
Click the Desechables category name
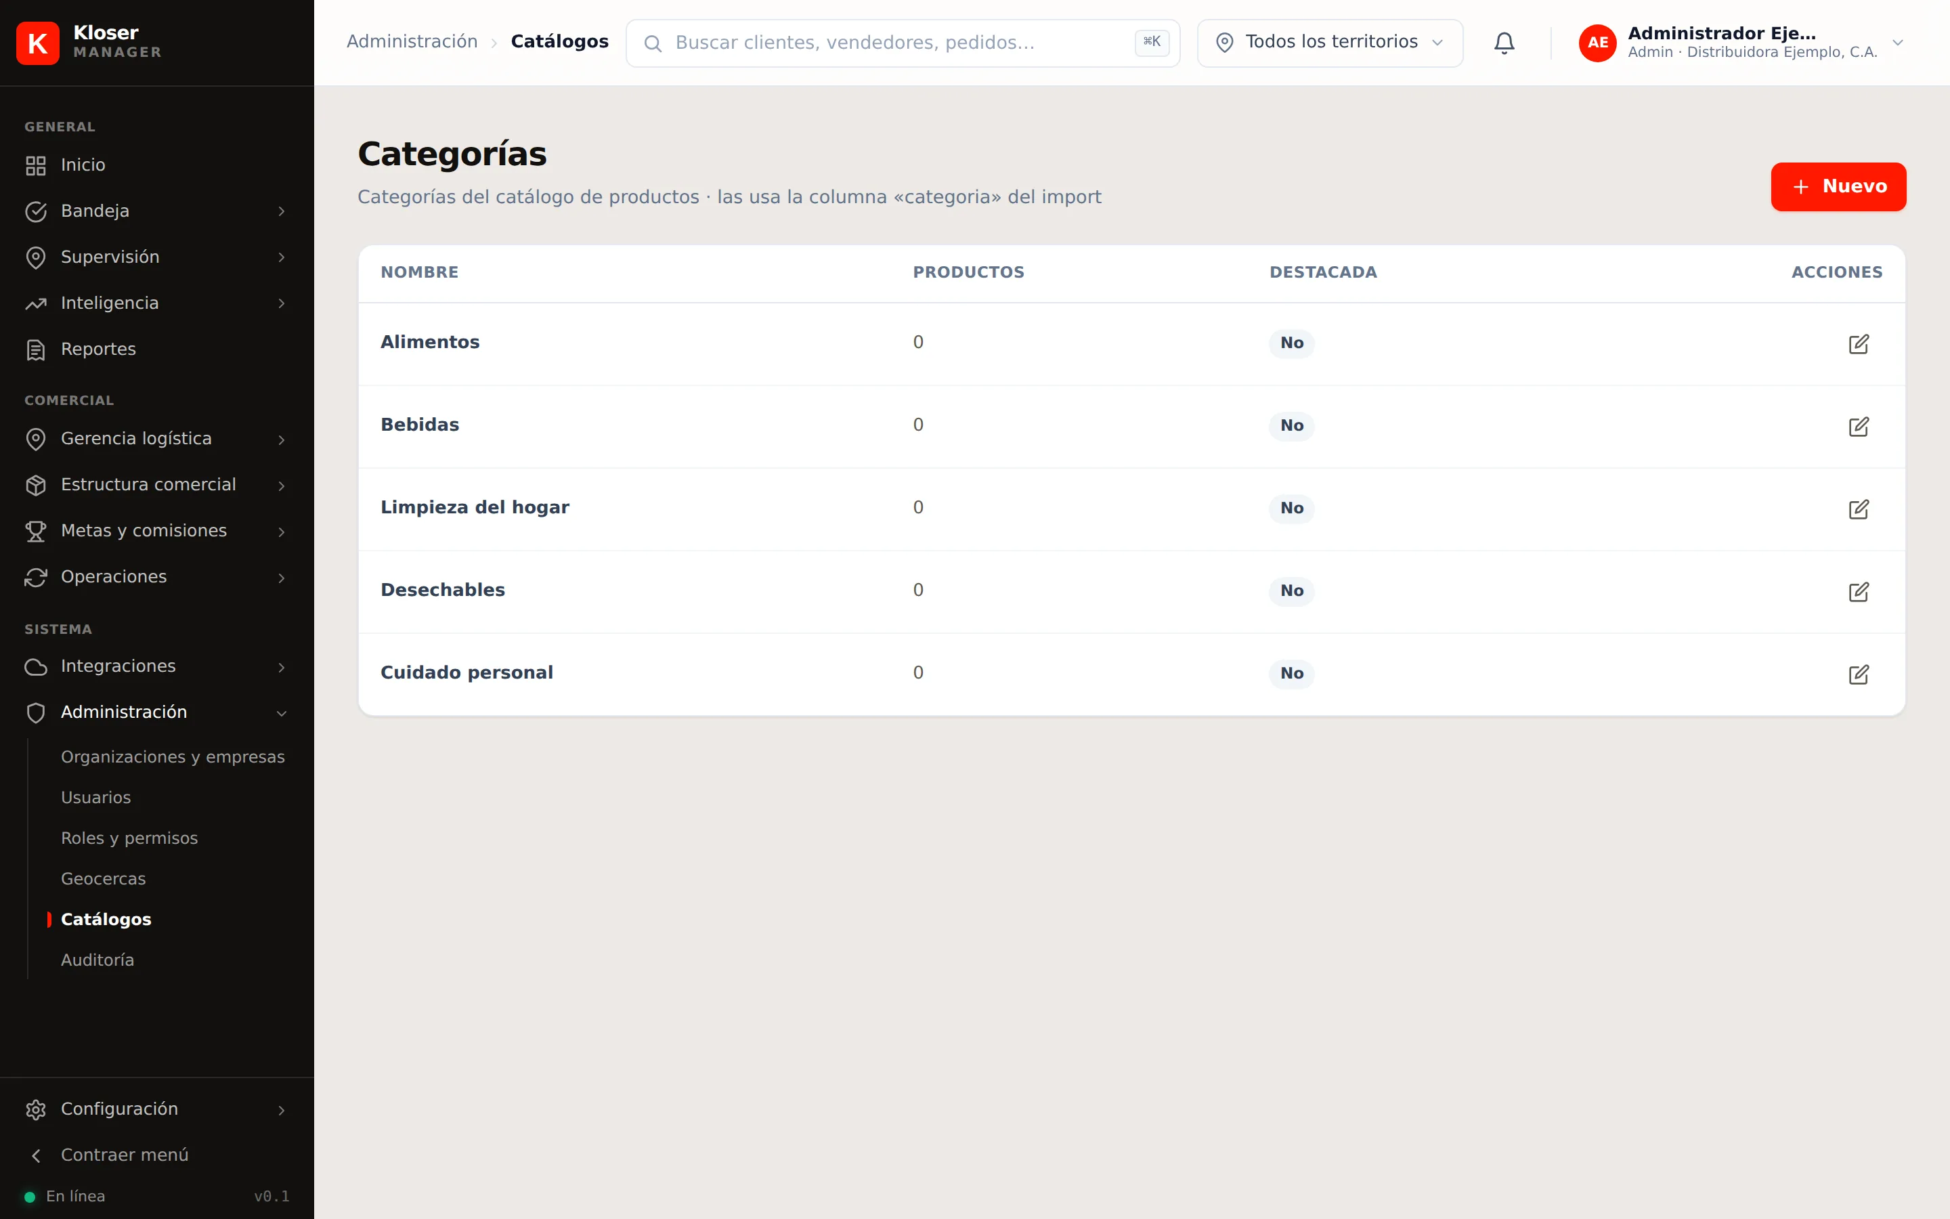pyautogui.click(x=442, y=590)
